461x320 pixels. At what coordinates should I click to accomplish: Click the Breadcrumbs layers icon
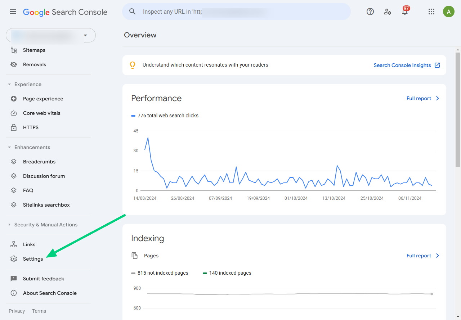(14, 162)
